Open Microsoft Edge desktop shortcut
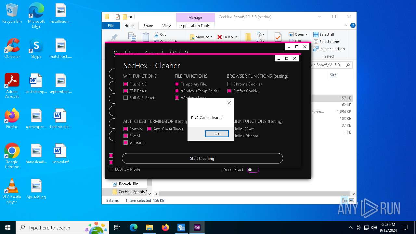 pyautogui.click(x=36, y=16)
